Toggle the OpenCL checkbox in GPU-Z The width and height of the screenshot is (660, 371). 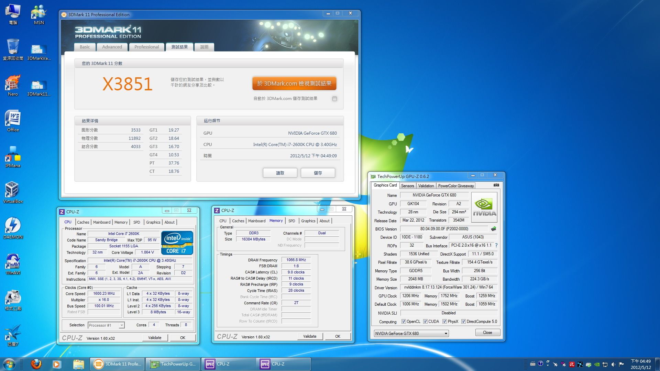pos(404,322)
